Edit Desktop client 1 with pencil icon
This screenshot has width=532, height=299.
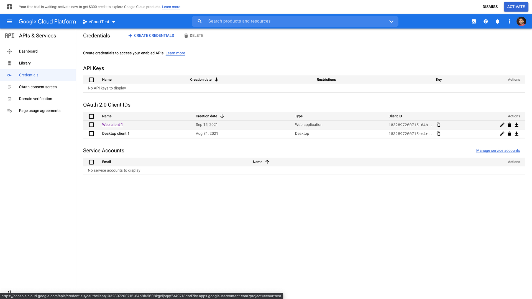(502, 134)
